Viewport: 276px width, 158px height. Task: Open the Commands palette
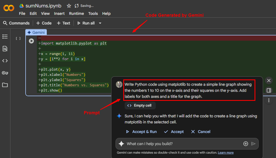(16, 23)
